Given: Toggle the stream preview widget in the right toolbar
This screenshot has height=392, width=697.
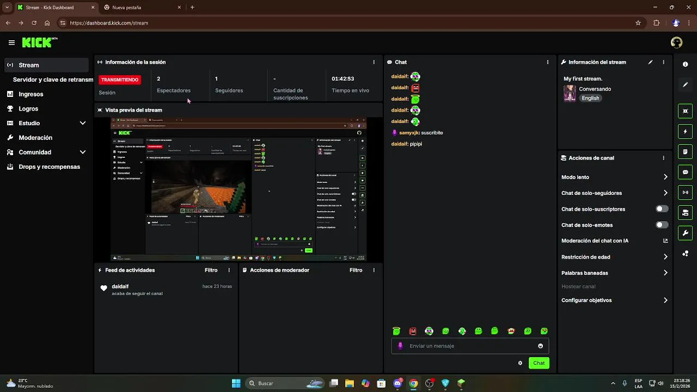Looking at the screenshot, I should [685, 111].
